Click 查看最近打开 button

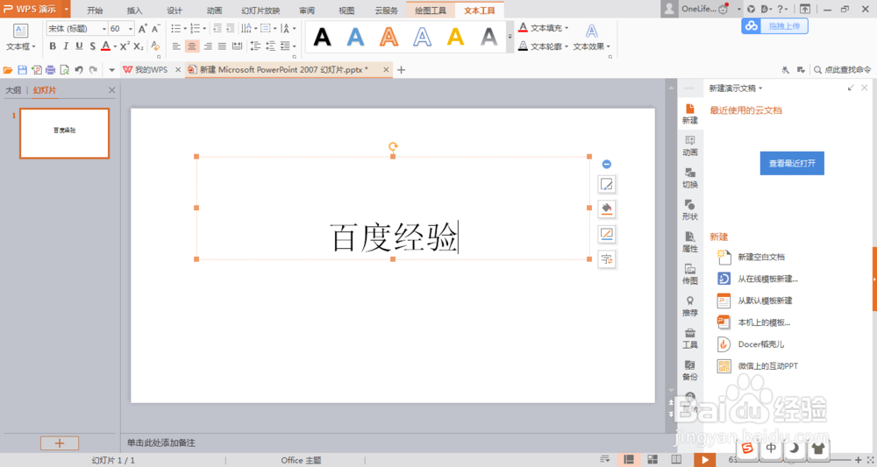791,163
